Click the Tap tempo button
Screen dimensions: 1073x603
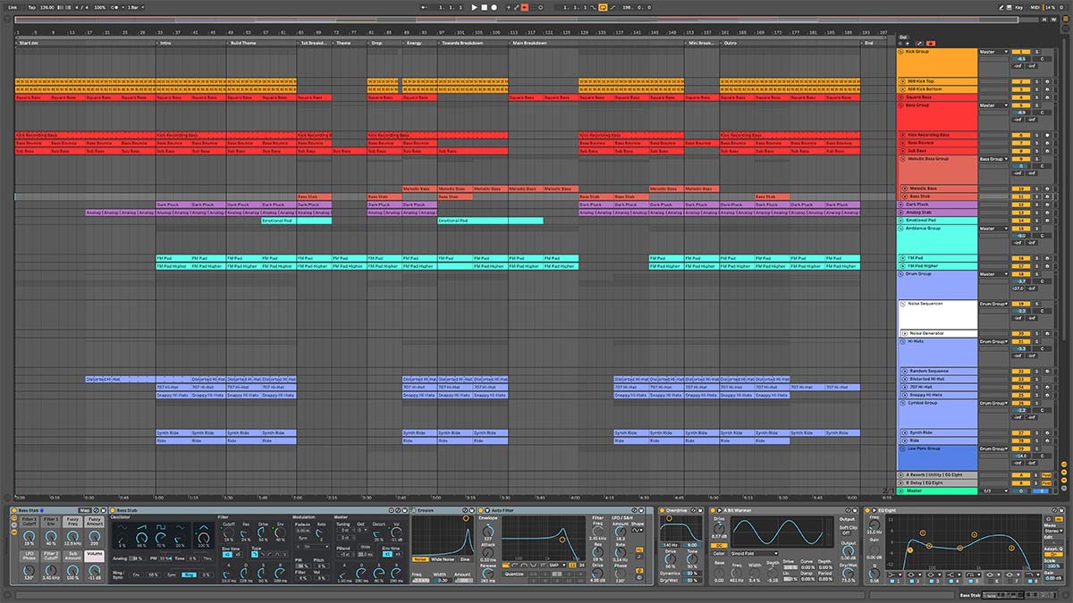(32, 7)
